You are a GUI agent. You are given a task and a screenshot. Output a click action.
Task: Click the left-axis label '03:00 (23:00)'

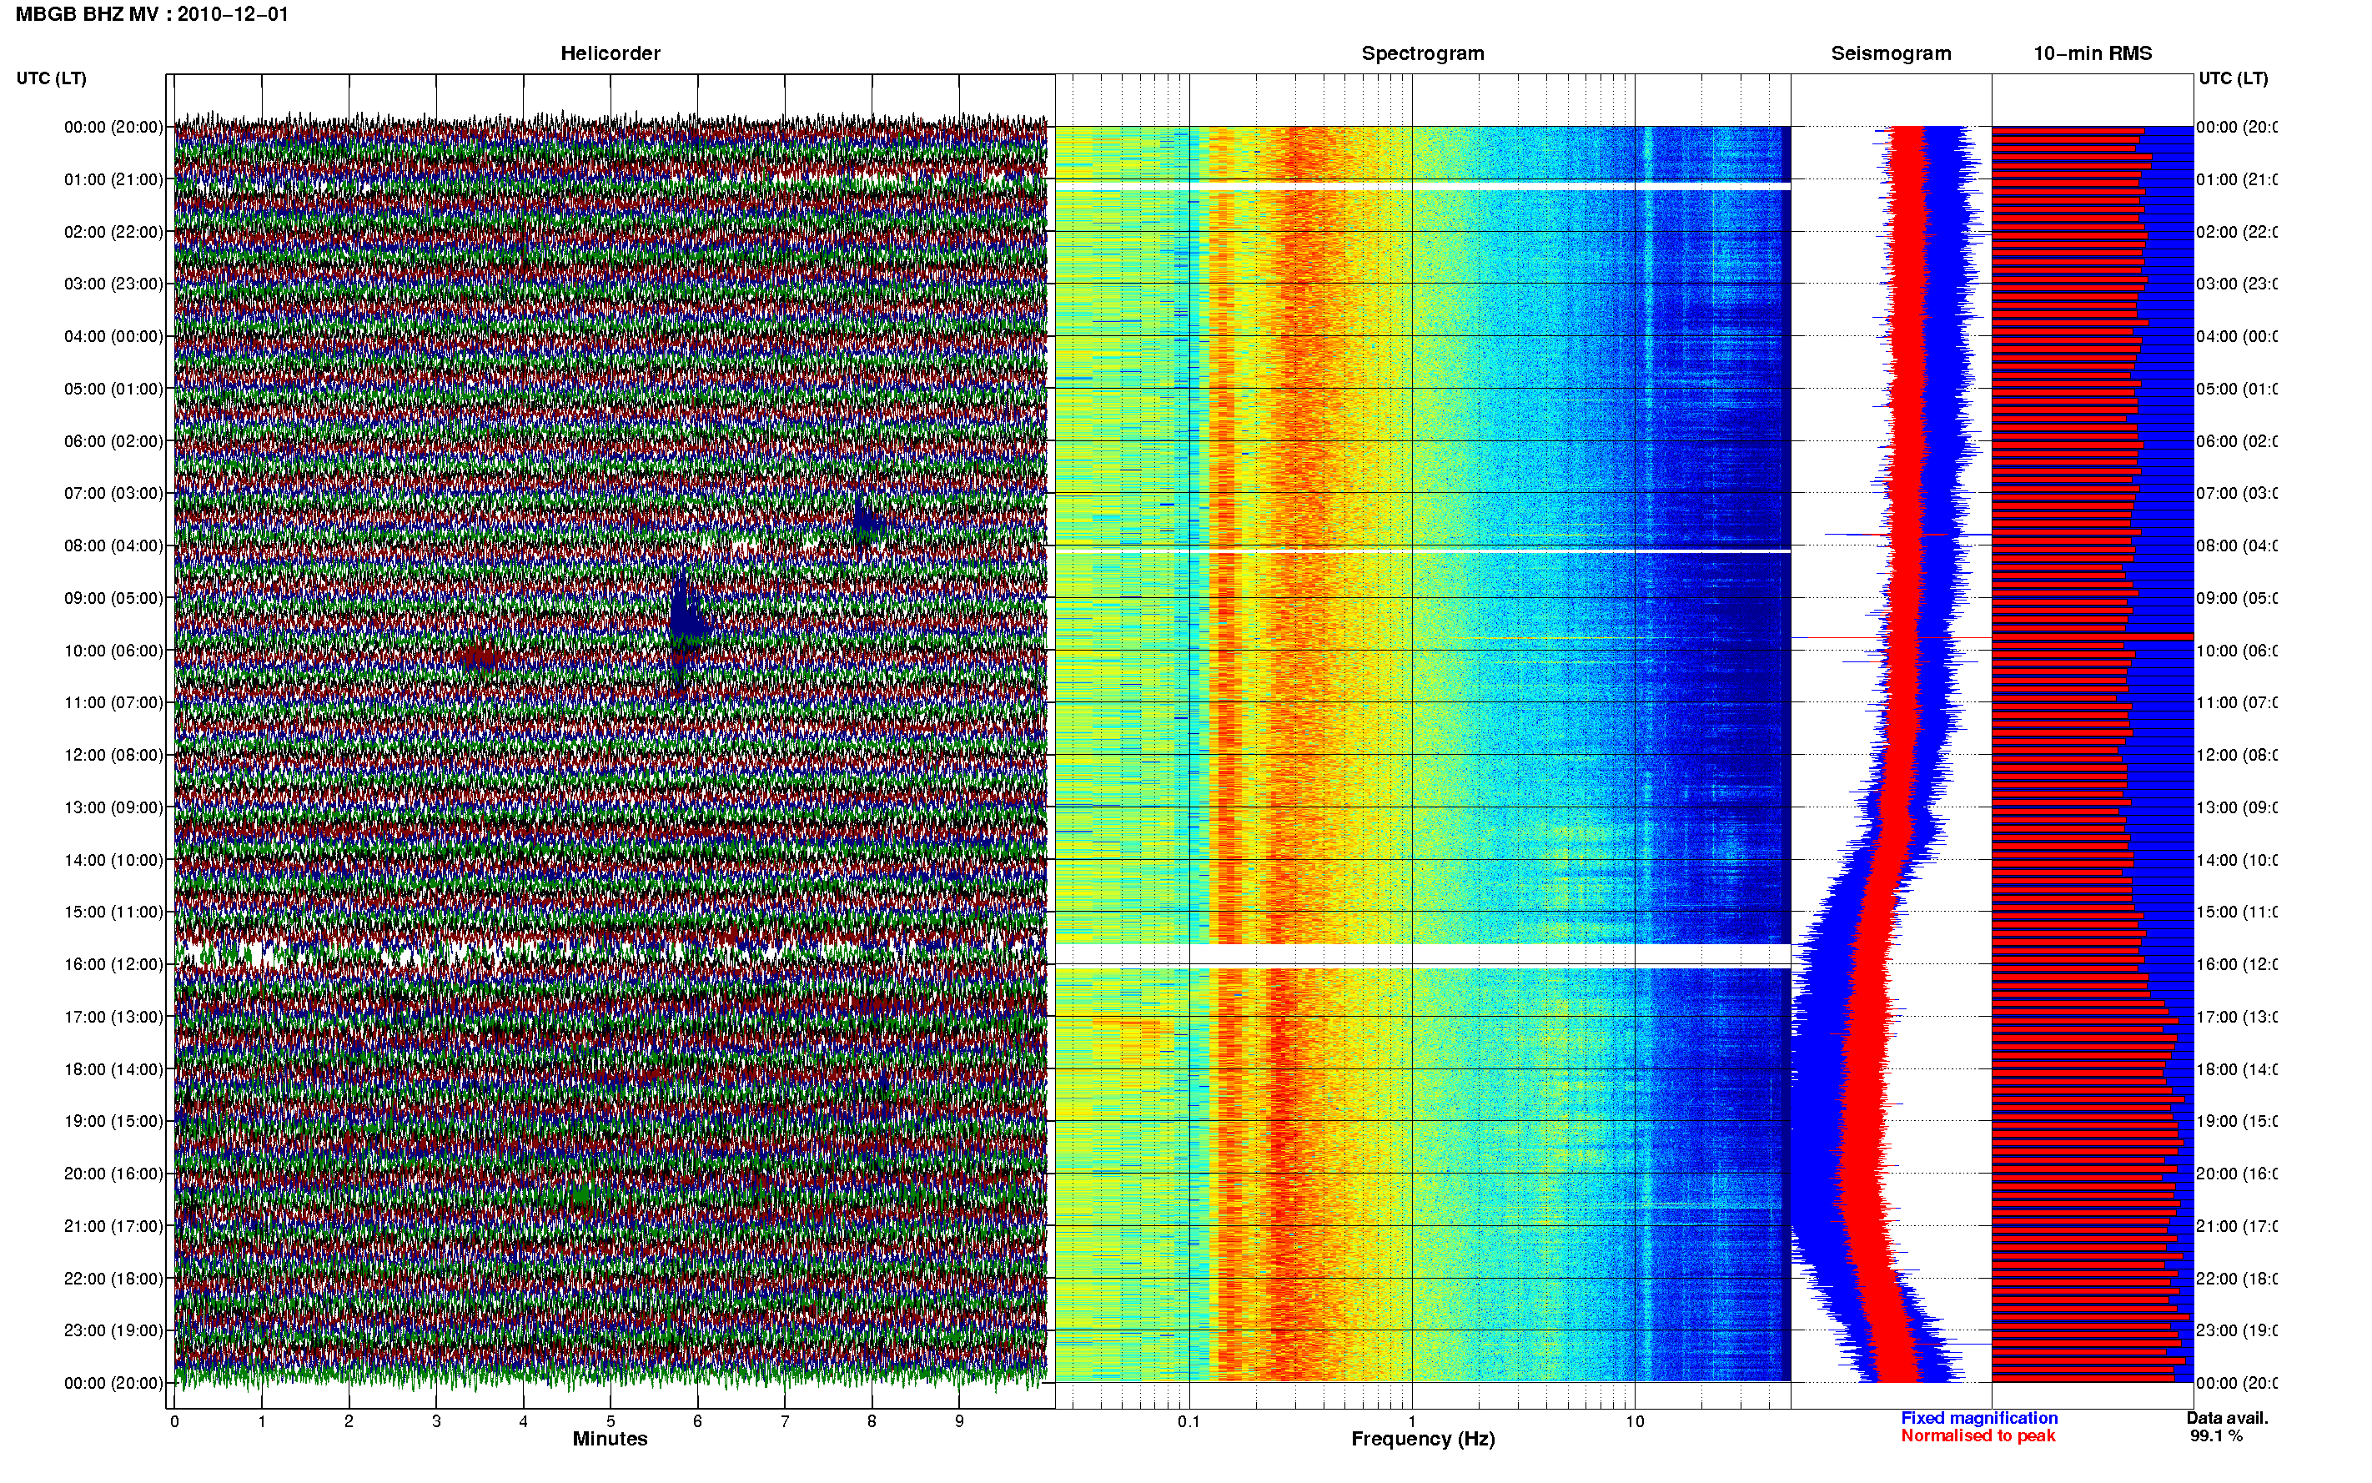tap(113, 284)
